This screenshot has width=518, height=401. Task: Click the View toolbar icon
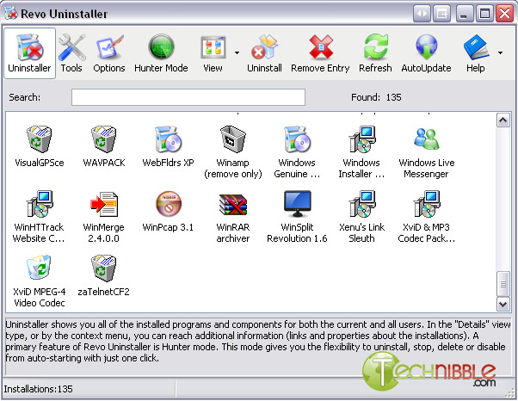(213, 48)
